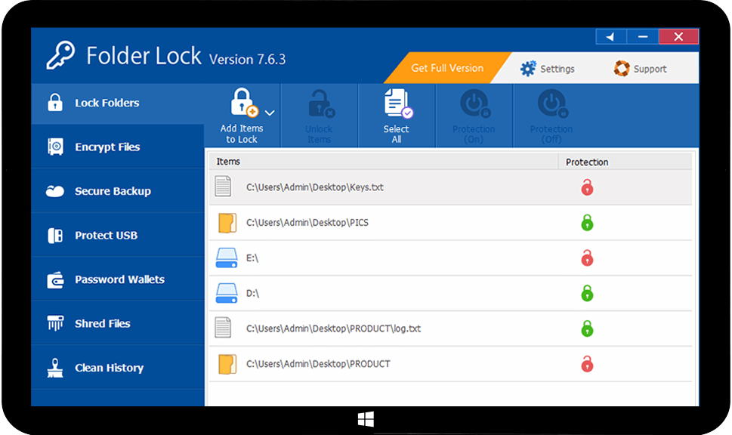The width and height of the screenshot is (732, 435).
Task: Select the log.txt file icon
Action: (223, 328)
